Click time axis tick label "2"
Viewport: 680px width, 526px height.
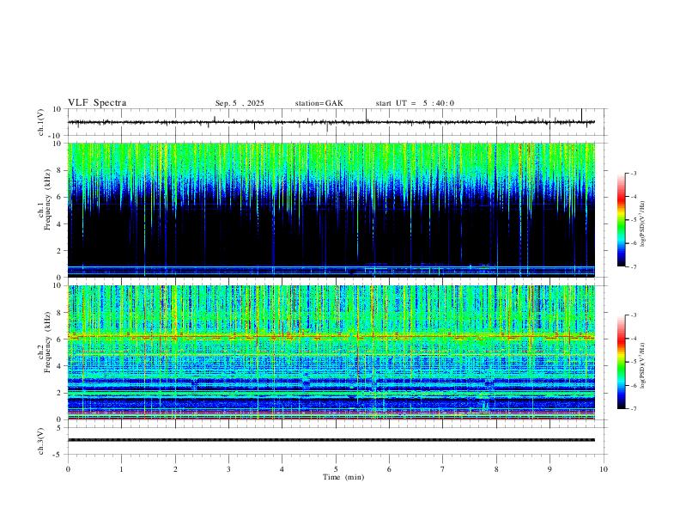(x=175, y=469)
